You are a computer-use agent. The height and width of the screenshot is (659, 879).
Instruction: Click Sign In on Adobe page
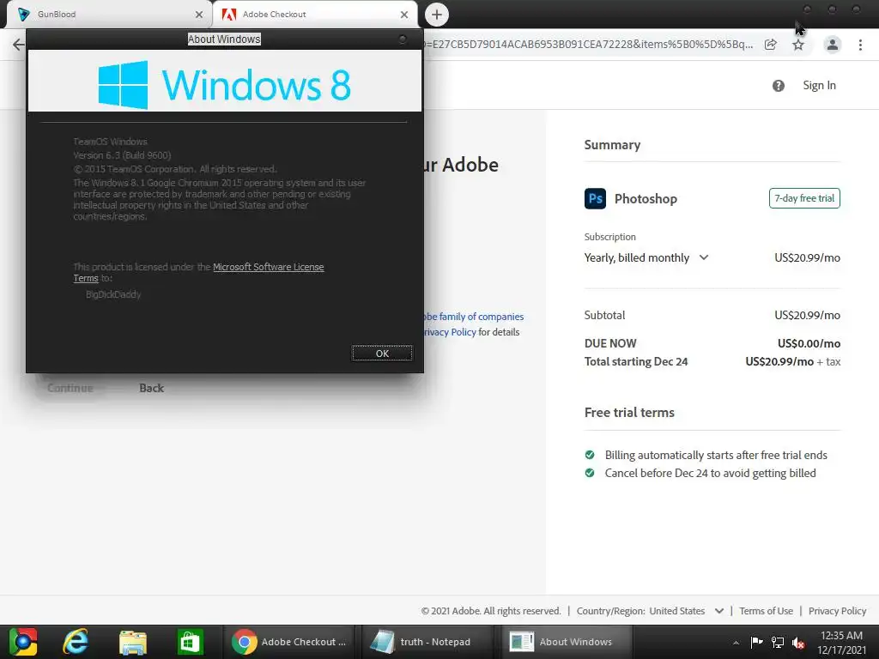tap(819, 85)
